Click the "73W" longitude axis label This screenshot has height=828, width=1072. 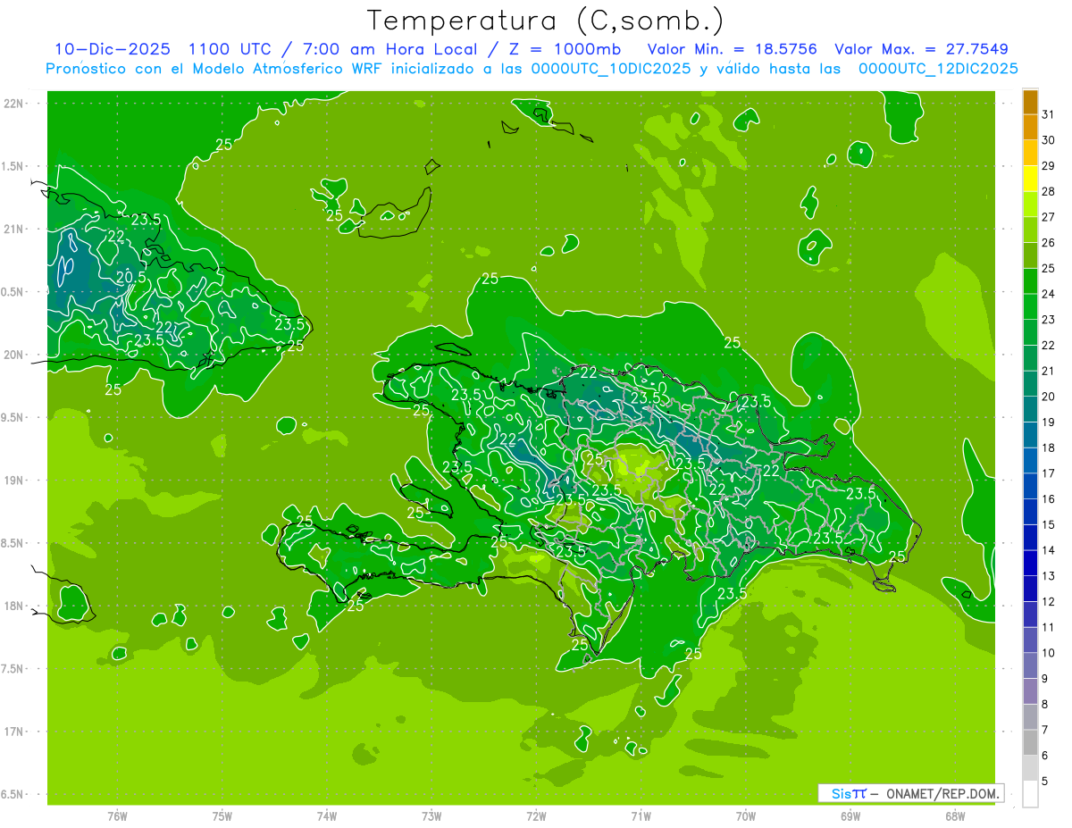(x=431, y=815)
